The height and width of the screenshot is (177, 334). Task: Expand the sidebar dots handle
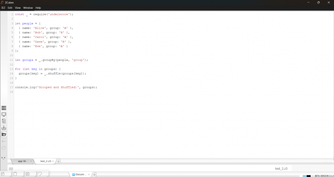coord(4,158)
